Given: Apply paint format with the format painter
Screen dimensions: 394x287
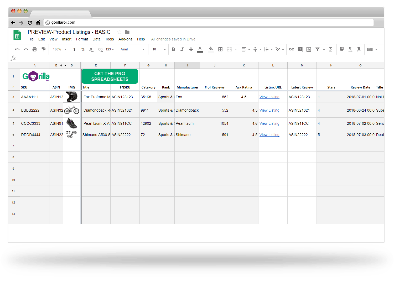Looking at the screenshot, I should click(x=43, y=49).
